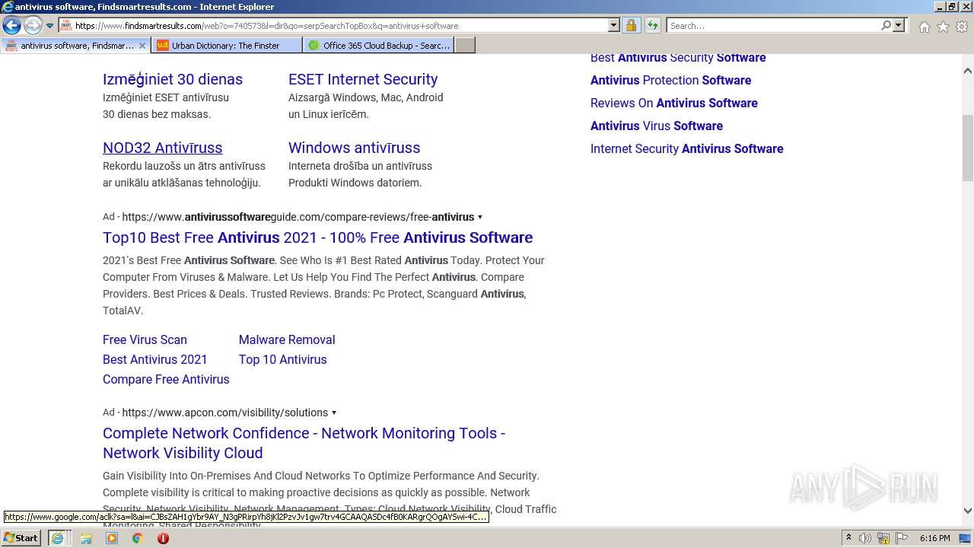Image resolution: width=974 pixels, height=548 pixels.
Task: Open Antivirus Protection Software suggestion
Action: [x=670, y=80]
